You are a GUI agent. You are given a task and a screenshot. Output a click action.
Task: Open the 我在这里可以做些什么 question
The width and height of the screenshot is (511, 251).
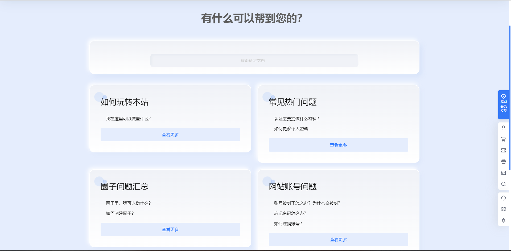(128, 119)
